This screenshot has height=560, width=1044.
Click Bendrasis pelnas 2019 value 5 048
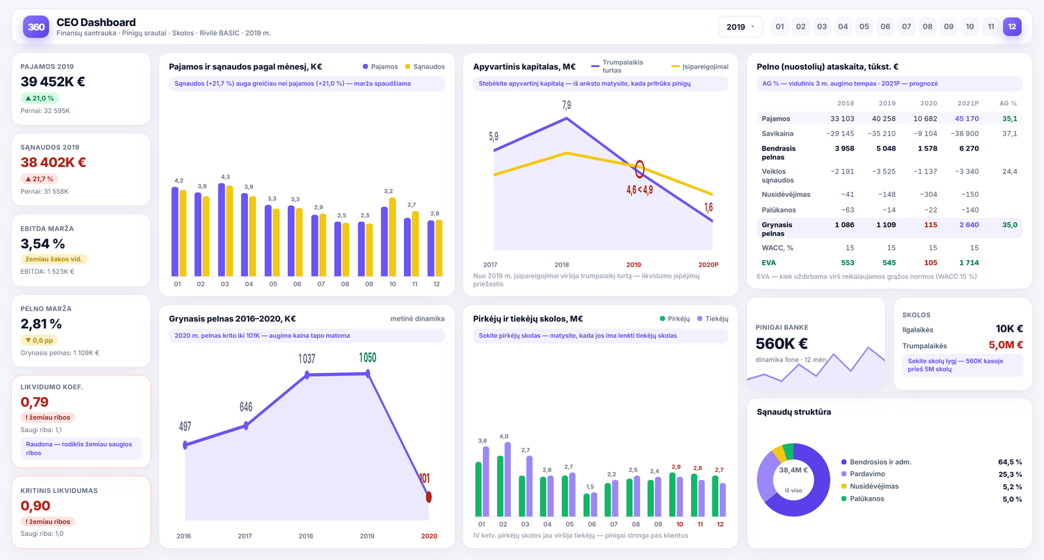886,149
